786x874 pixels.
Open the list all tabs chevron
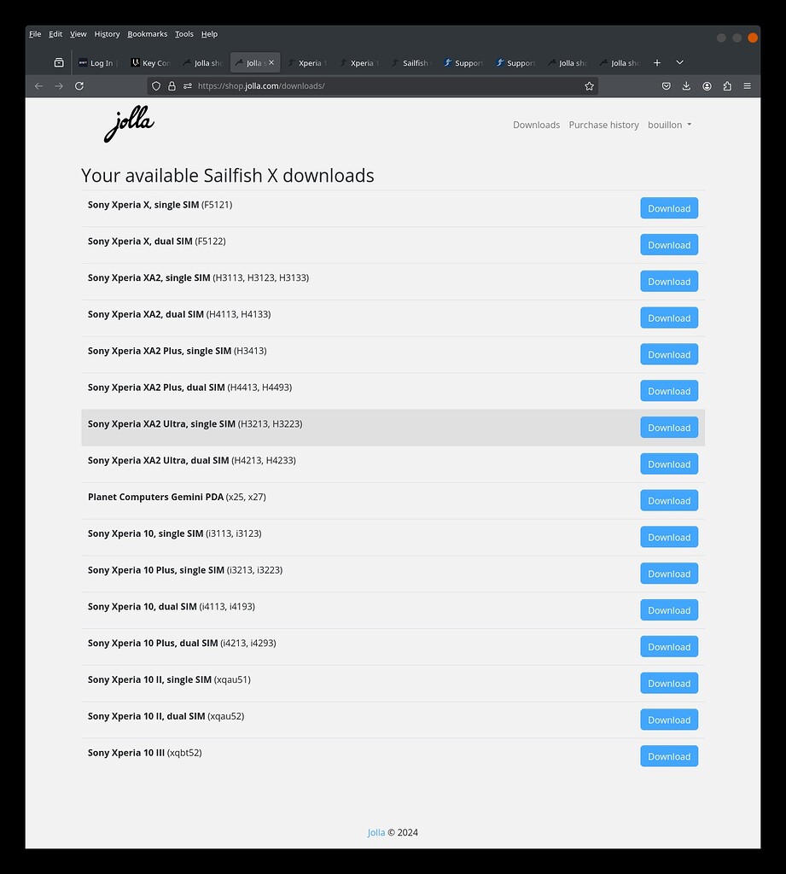point(679,62)
